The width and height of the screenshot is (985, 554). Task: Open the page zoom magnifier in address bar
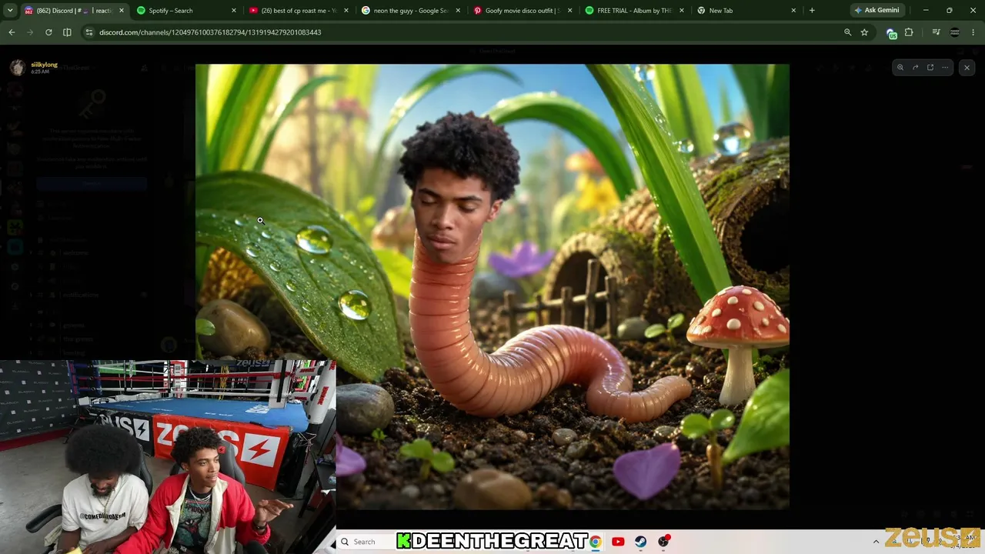point(848,32)
